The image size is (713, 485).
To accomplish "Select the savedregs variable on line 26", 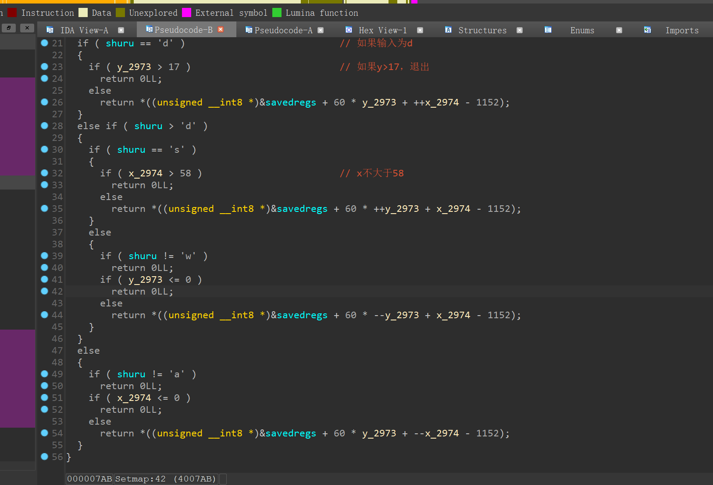I will pyautogui.click(x=290, y=102).
